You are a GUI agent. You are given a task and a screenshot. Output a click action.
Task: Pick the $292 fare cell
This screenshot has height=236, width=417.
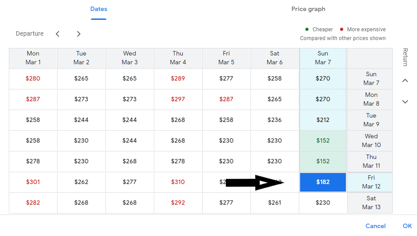(x=178, y=203)
